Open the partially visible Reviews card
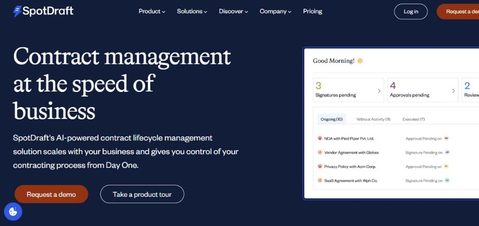The height and width of the screenshot is (226, 479). 471,89
